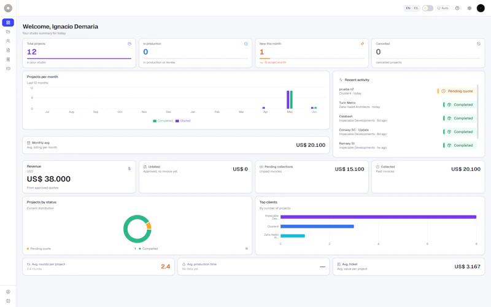Screen dimensions: 491x307
Task: Click the Pending quote status badge
Action: pyautogui.click(x=457, y=91)
